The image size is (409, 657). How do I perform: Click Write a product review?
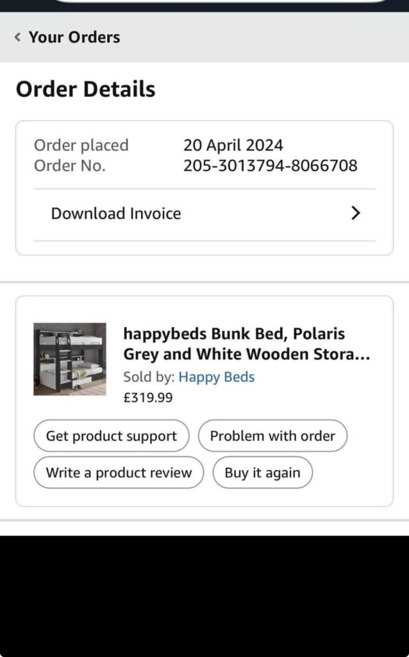coord(119,473)
